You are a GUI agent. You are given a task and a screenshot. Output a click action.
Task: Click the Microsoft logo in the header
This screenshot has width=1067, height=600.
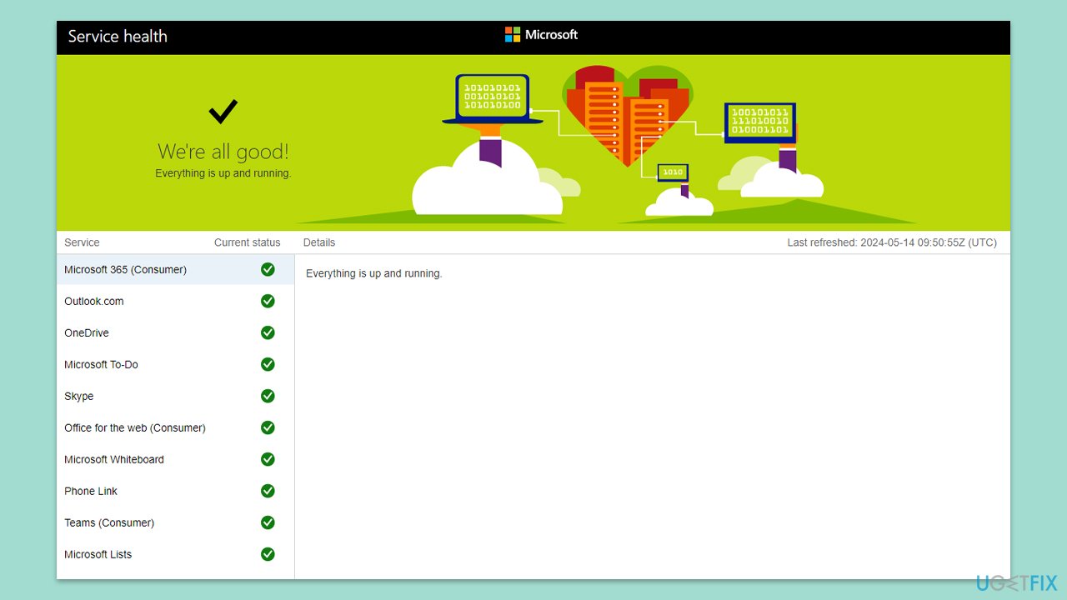click(541, 35)
